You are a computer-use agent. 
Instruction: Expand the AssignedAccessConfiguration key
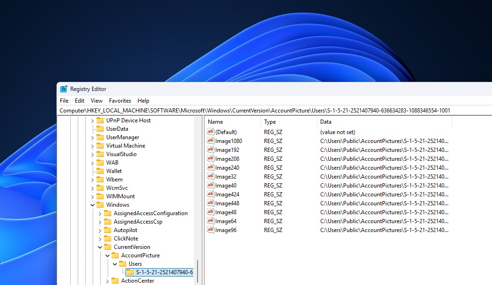100,213
